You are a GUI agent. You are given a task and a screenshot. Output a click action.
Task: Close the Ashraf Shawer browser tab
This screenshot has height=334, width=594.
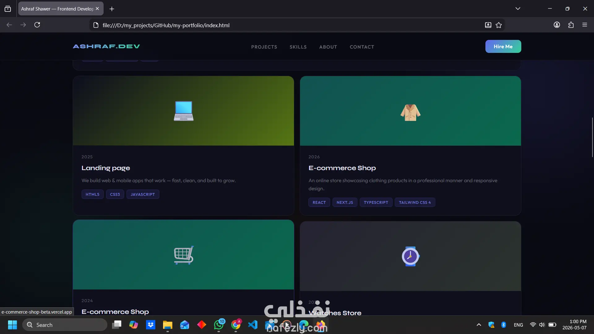[97, 9]
